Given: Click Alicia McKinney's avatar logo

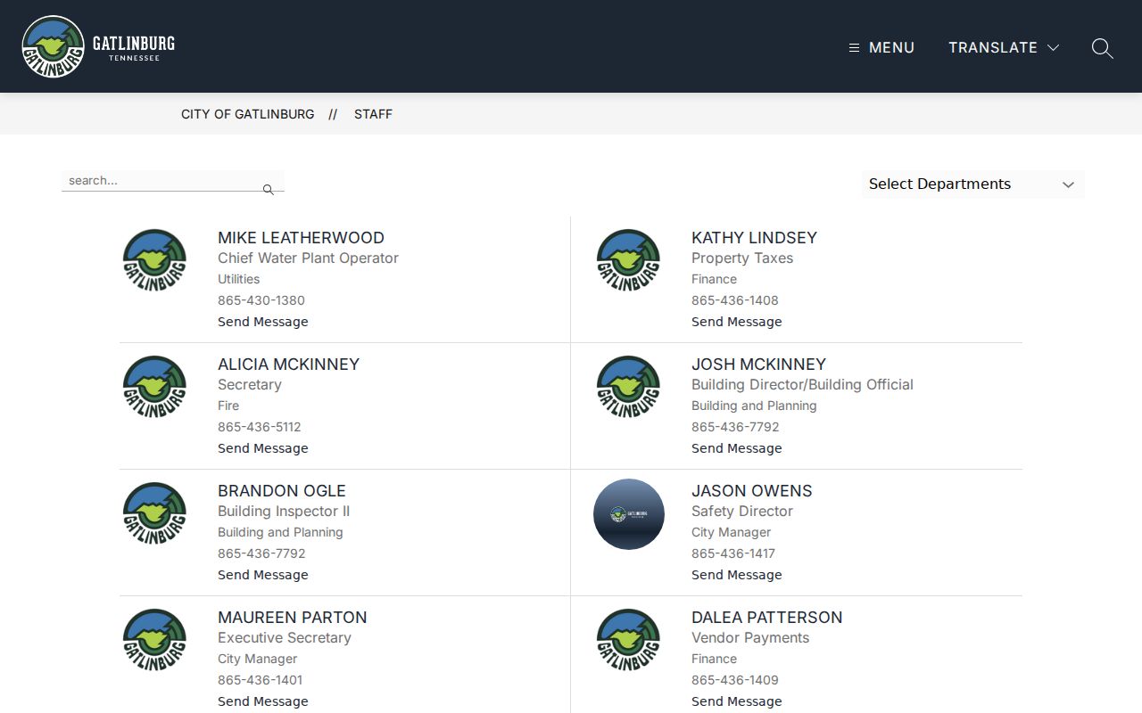Looking at the screenshot, I should [x=154, y=386].
